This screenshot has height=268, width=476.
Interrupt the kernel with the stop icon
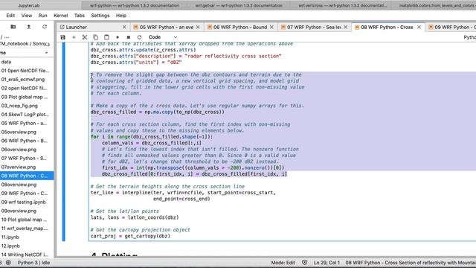(129, 37)
